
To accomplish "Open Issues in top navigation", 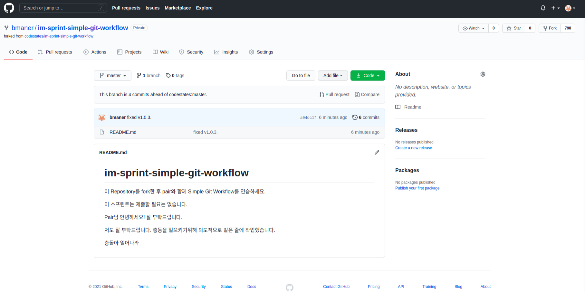I will pyautogui.click(x=152, y=8).
